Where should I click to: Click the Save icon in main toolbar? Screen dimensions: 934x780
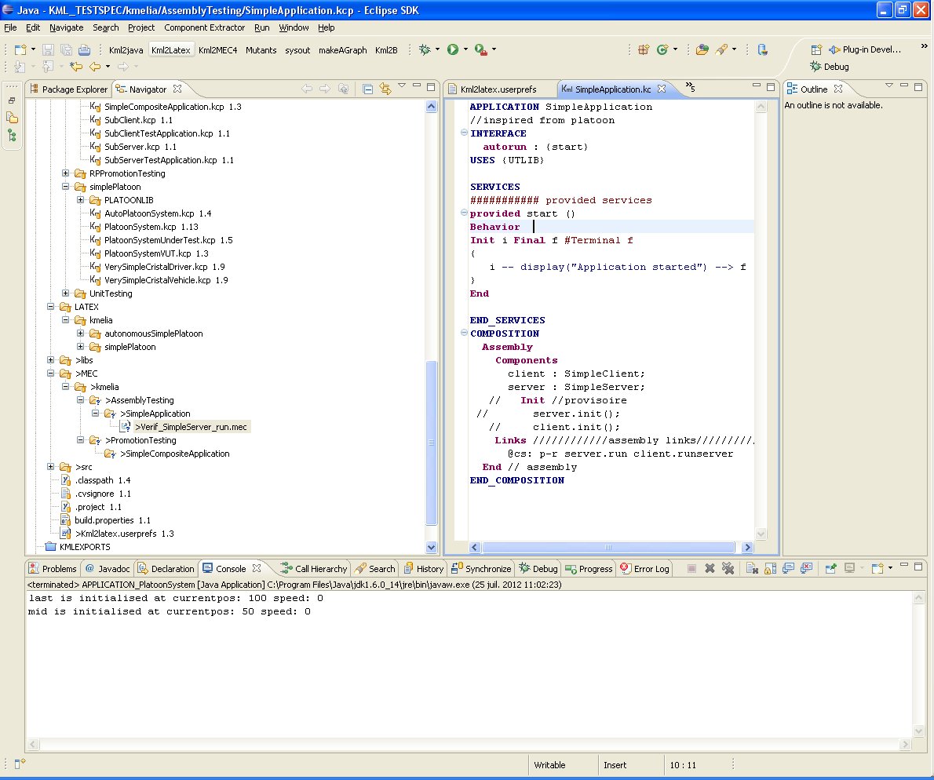(x=48, y=49)
